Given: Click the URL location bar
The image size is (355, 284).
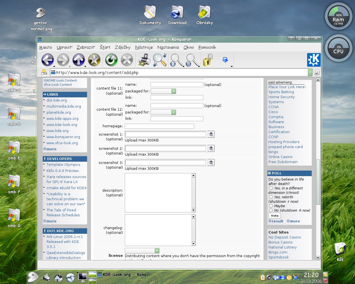Looking at the screenshot, I should [x=179, y=72].
